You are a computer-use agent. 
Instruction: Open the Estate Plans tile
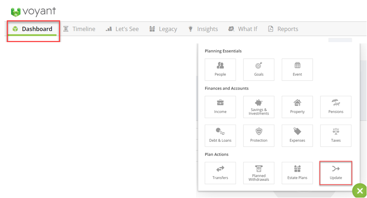pos(297,173)
